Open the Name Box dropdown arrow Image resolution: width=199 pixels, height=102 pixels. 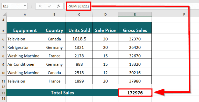click(25, 6)
